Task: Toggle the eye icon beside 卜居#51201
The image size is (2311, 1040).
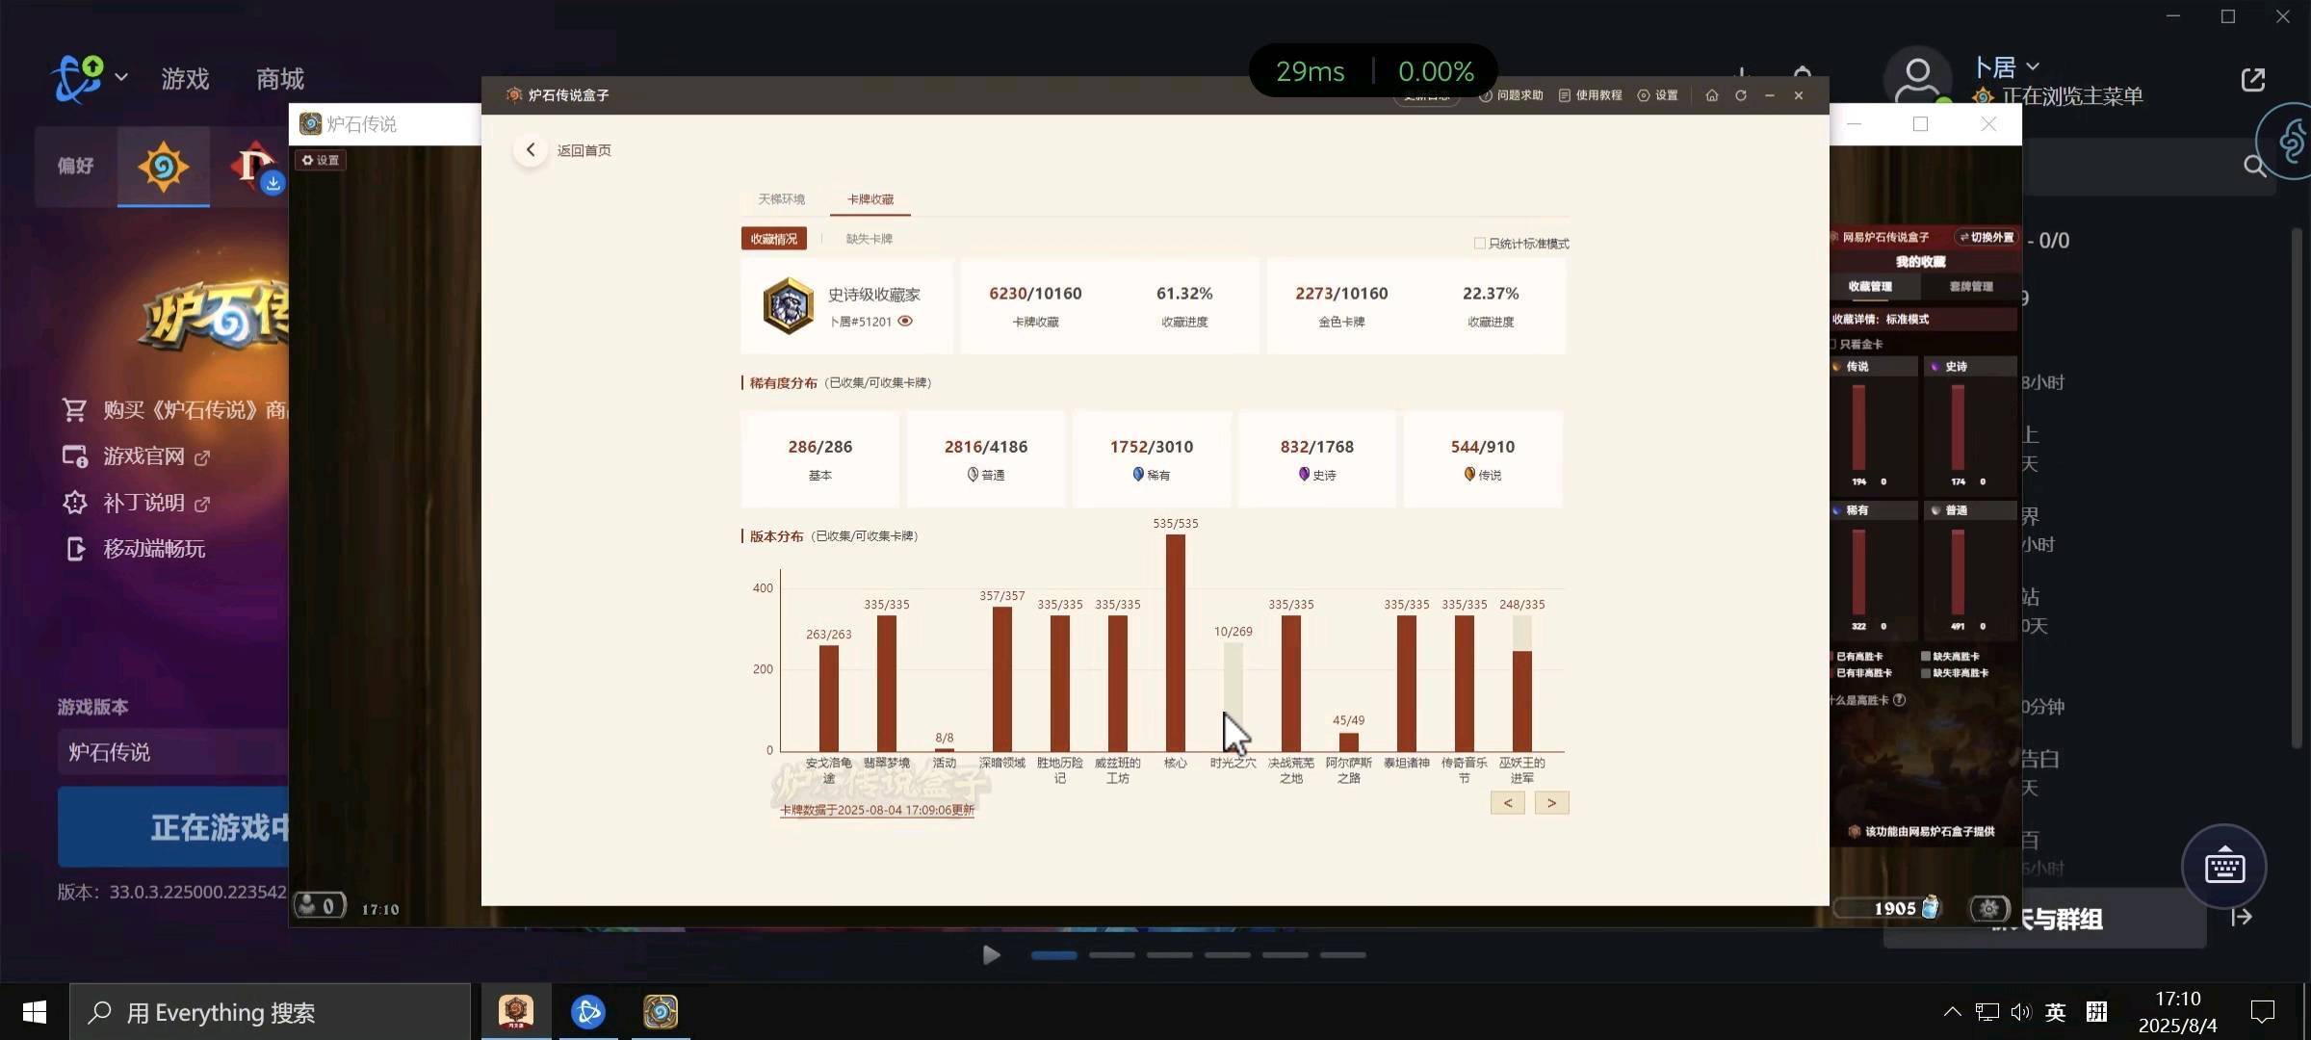Action: tap(905, 322)
